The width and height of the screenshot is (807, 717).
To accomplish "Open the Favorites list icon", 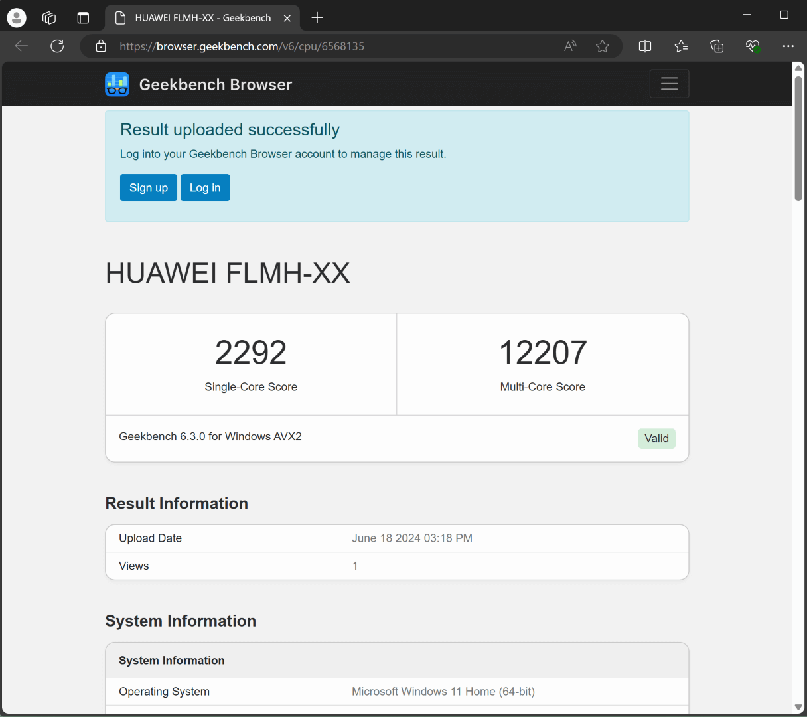I will 681,46.
